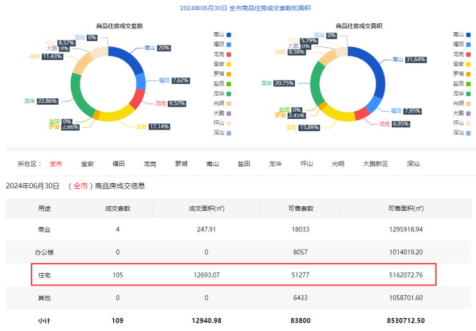Select the 南山 district tab

coord(213,164)
